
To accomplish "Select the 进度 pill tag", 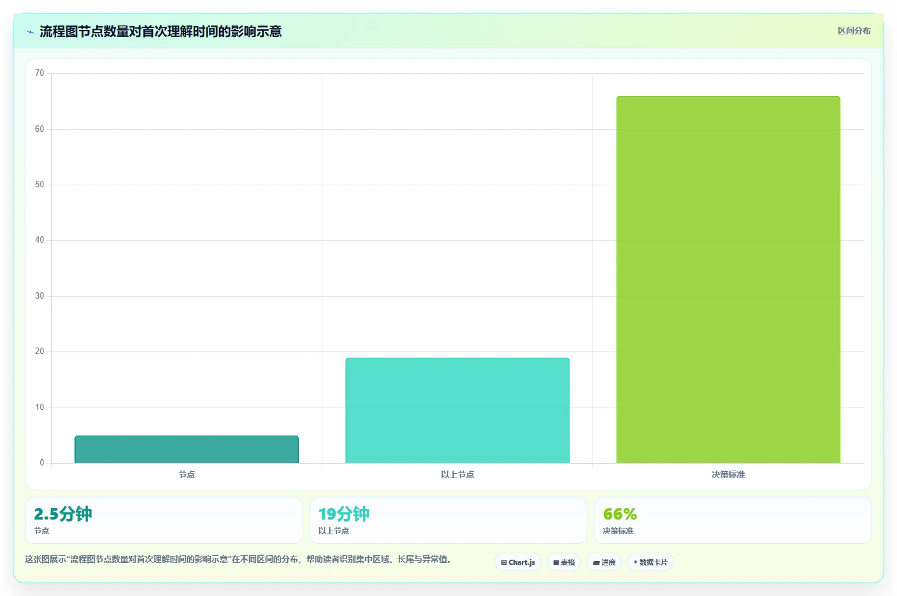I will pos(604,562).
